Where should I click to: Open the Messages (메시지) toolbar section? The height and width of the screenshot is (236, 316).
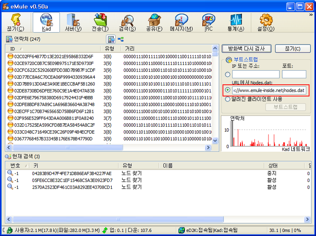181,22
